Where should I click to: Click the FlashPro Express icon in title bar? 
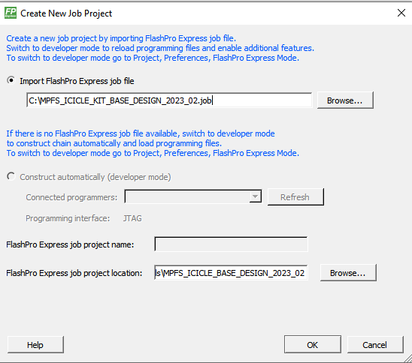pos(11,13)
